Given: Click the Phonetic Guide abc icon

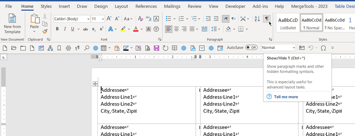Looking at the screenshot, I should [148, 19].
